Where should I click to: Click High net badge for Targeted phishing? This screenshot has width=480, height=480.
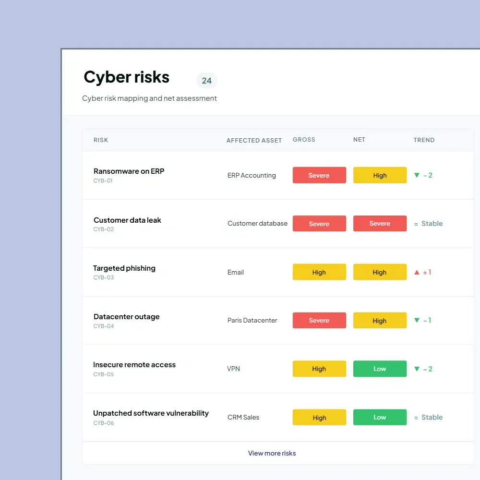(380, 272)
